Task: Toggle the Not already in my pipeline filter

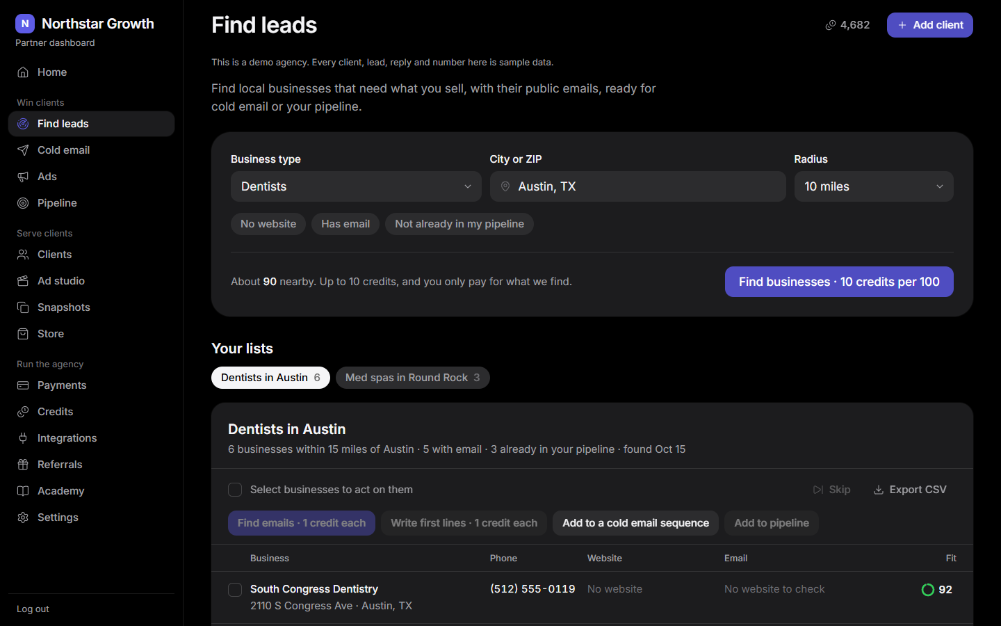Action: pyautogui.click(x=459, y=224)
